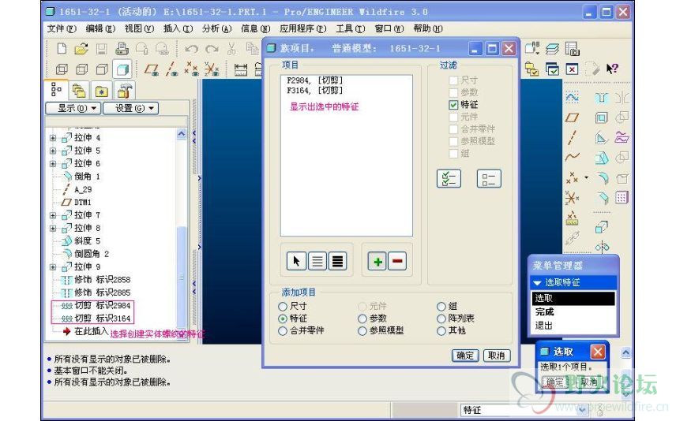Open the connections tab with hammer icon

coord(124,91)
